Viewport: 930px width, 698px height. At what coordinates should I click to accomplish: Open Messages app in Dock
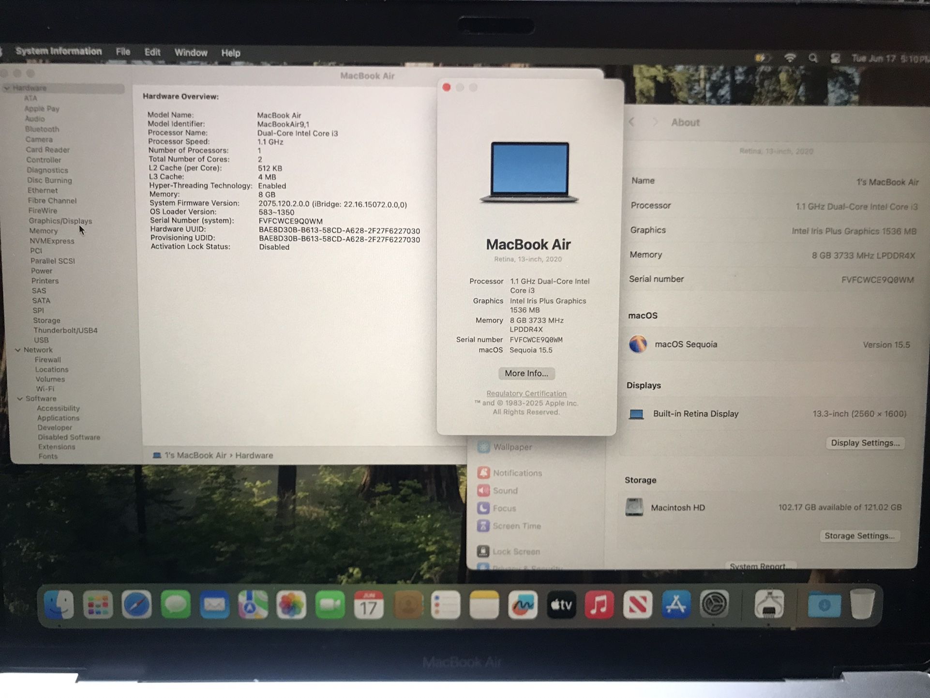click(175, 604)
